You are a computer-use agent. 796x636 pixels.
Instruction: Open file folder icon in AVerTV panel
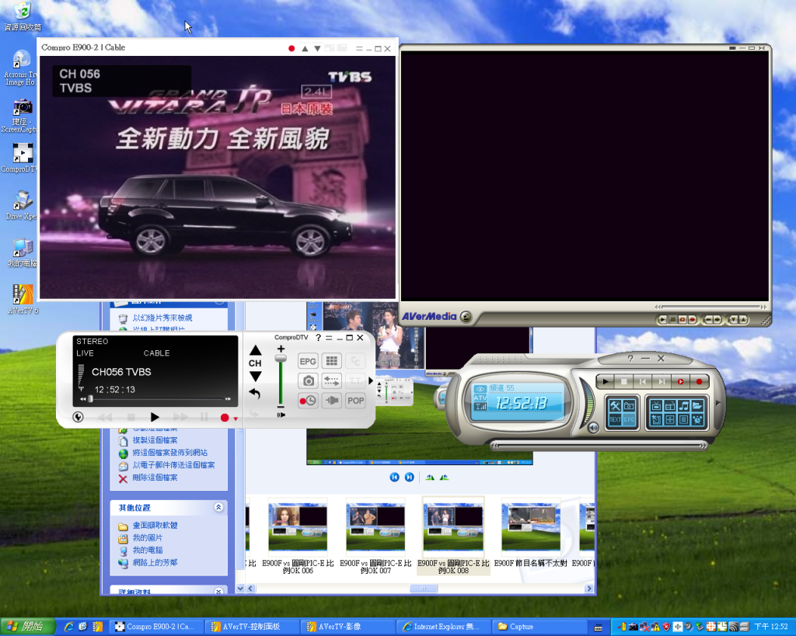click(x=697, y=405)
